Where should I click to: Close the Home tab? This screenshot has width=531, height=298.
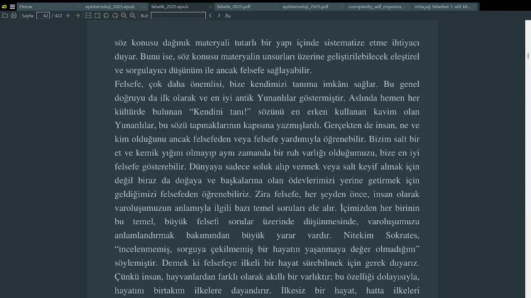(79, 7)
